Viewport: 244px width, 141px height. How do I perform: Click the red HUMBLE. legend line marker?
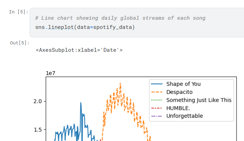157,108
